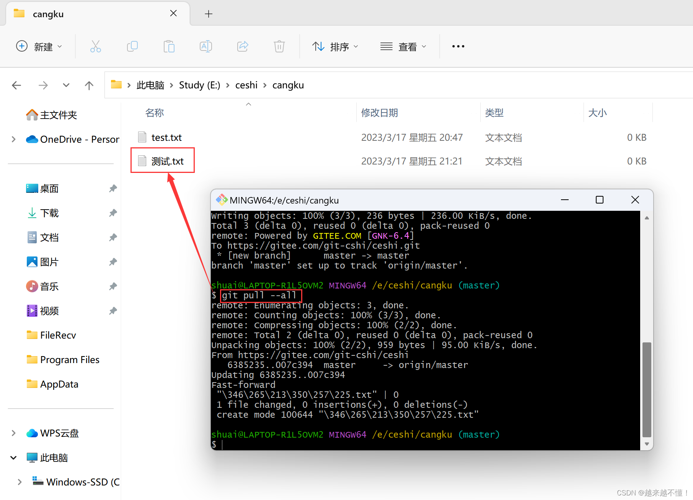Unpin 音乐 using its pin icon
693x500 pixels.
[113, 286]
